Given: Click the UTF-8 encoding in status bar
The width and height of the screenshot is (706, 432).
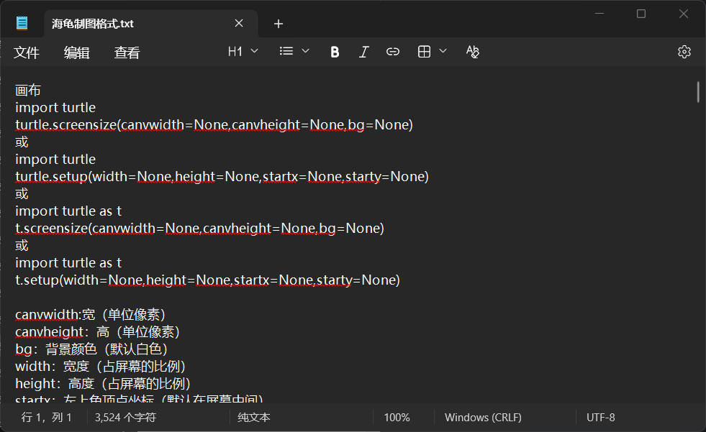Looking at the screenshot, I should pyautogui.click(x=600, y=418).
